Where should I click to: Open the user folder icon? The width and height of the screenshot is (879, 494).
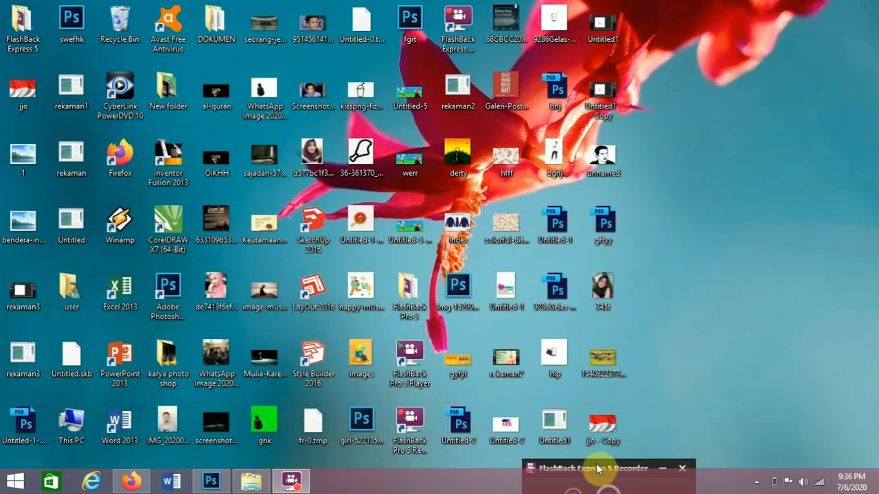pyautogui.click(x=71, y=292)
